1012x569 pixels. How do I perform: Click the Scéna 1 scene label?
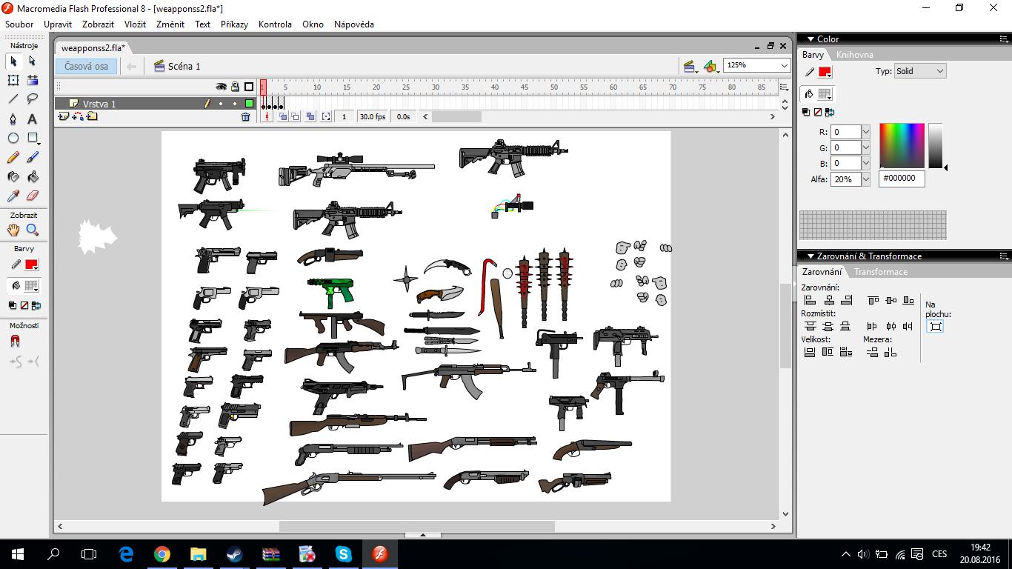(x=184, y=66)
